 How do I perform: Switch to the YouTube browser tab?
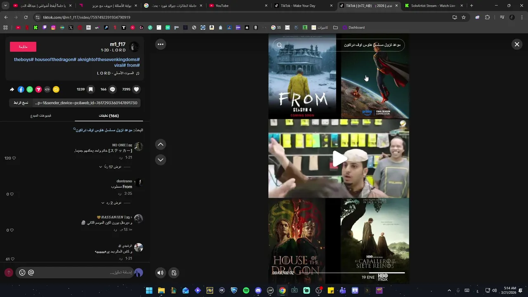pyautogui.click(x=238, y=6)
